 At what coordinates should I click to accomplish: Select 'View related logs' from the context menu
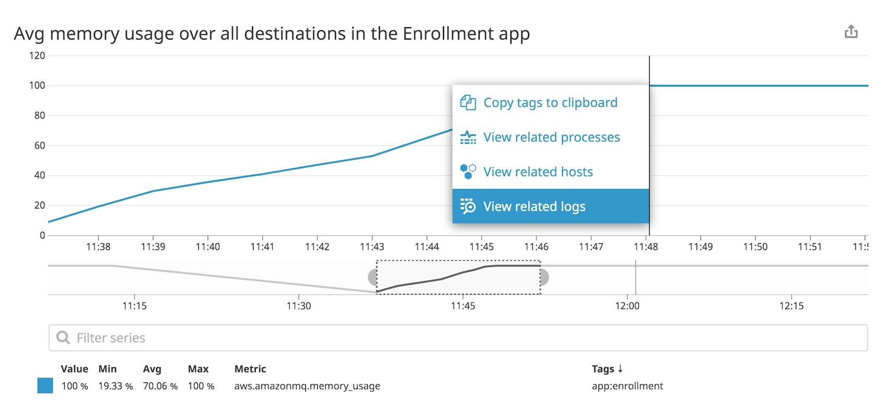coord(534,206)
